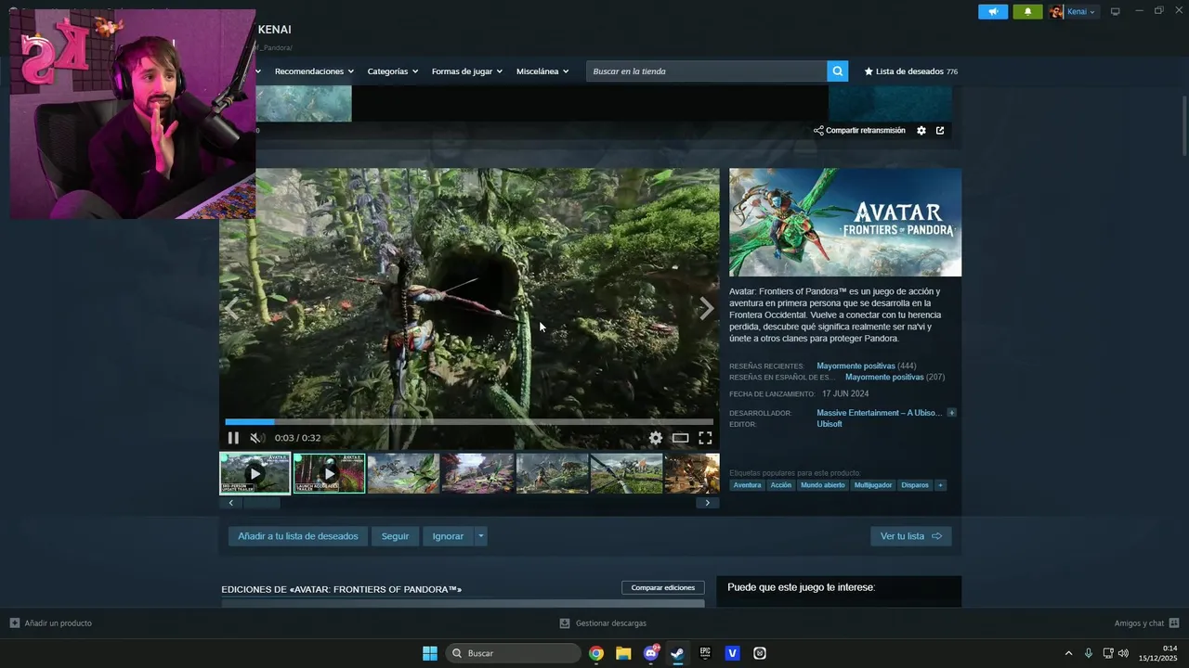
Task: Open the green notifications bell
Action: [1027, 12]
